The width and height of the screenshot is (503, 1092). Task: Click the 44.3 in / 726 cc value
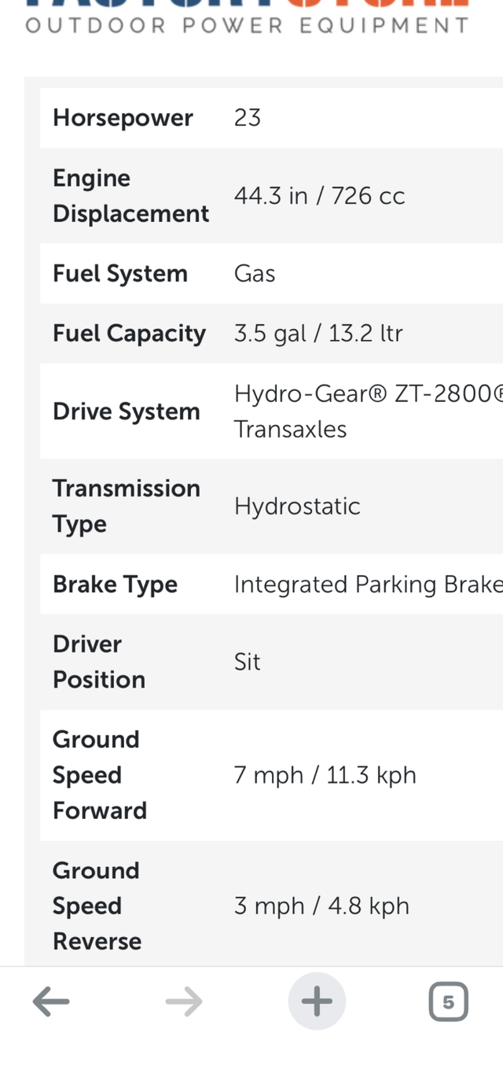pyautogui.click(x=319, y=196)
